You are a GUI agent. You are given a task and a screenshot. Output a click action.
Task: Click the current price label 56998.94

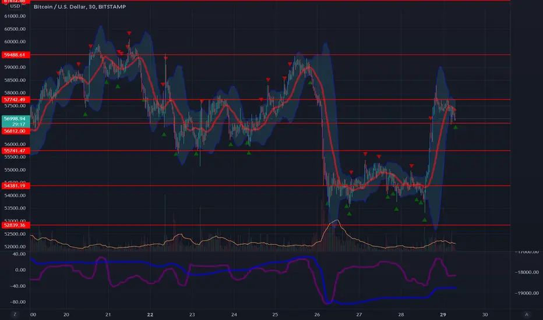[16, 119]
